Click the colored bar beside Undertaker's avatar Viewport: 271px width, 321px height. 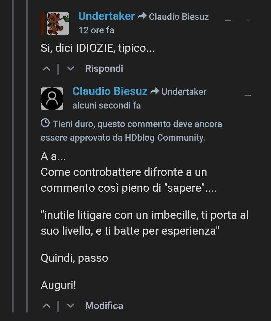(42, 24)
